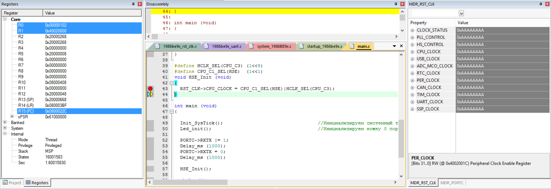Switch to the 1986be9x_uart.c tab

click(x=223, y=46)
